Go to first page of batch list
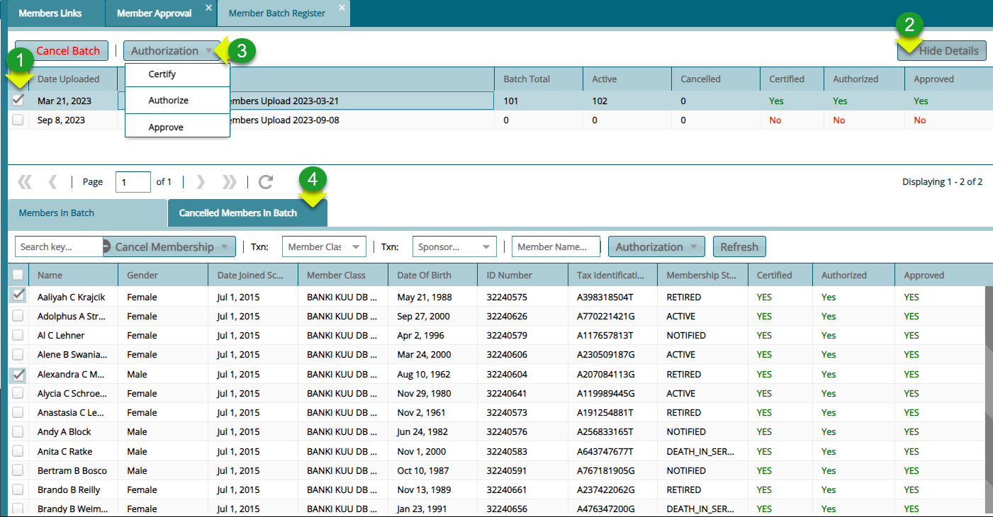Screen dimensions: 993x517 25,182
